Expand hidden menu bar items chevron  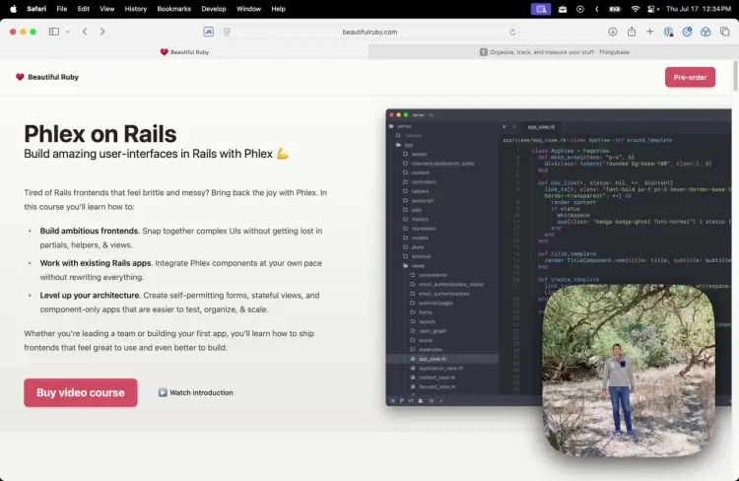597,9
